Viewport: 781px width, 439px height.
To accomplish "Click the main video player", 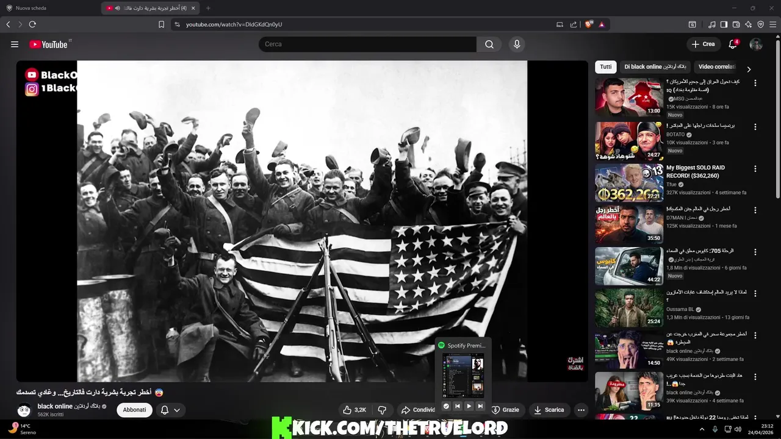I will pyautogui.click(x=302, y=221).
